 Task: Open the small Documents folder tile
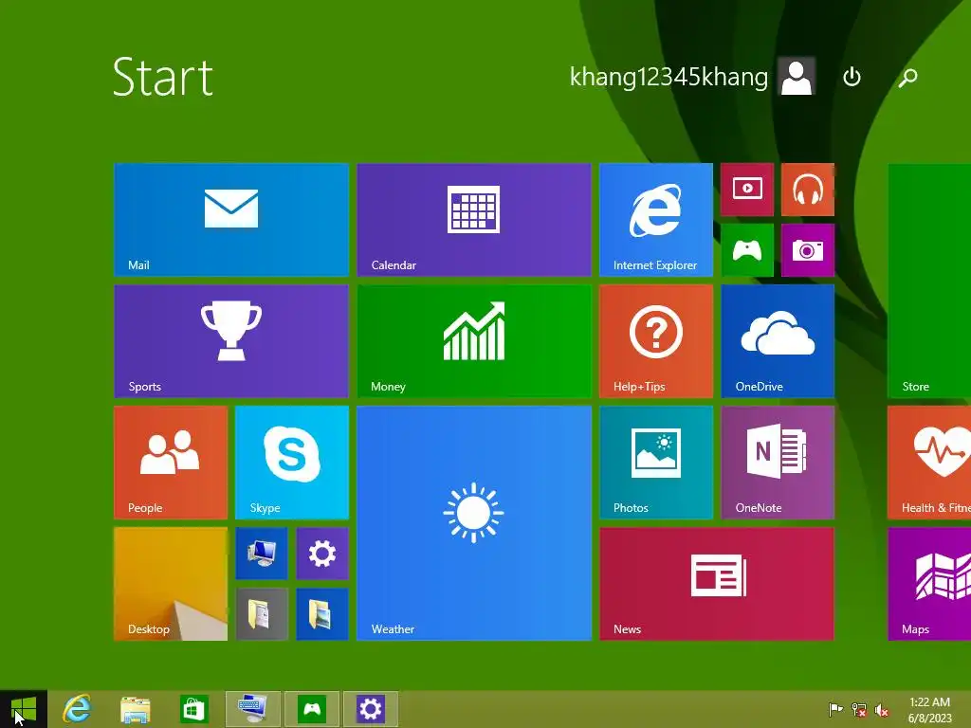262,614
